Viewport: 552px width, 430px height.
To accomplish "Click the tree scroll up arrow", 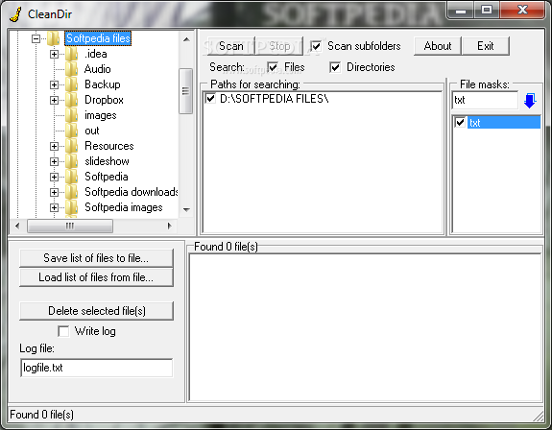I will [186, 39].
